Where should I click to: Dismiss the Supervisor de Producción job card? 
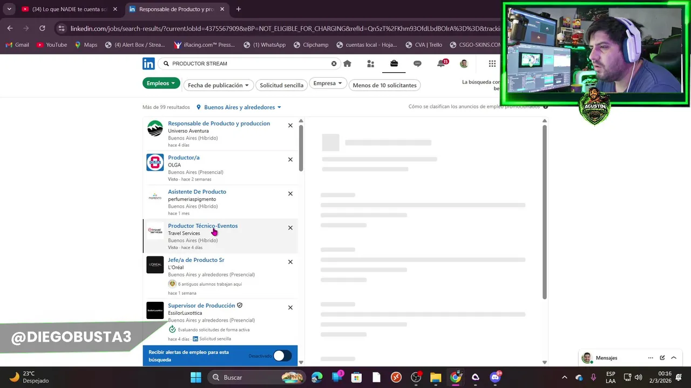click(x=290, y=308)
